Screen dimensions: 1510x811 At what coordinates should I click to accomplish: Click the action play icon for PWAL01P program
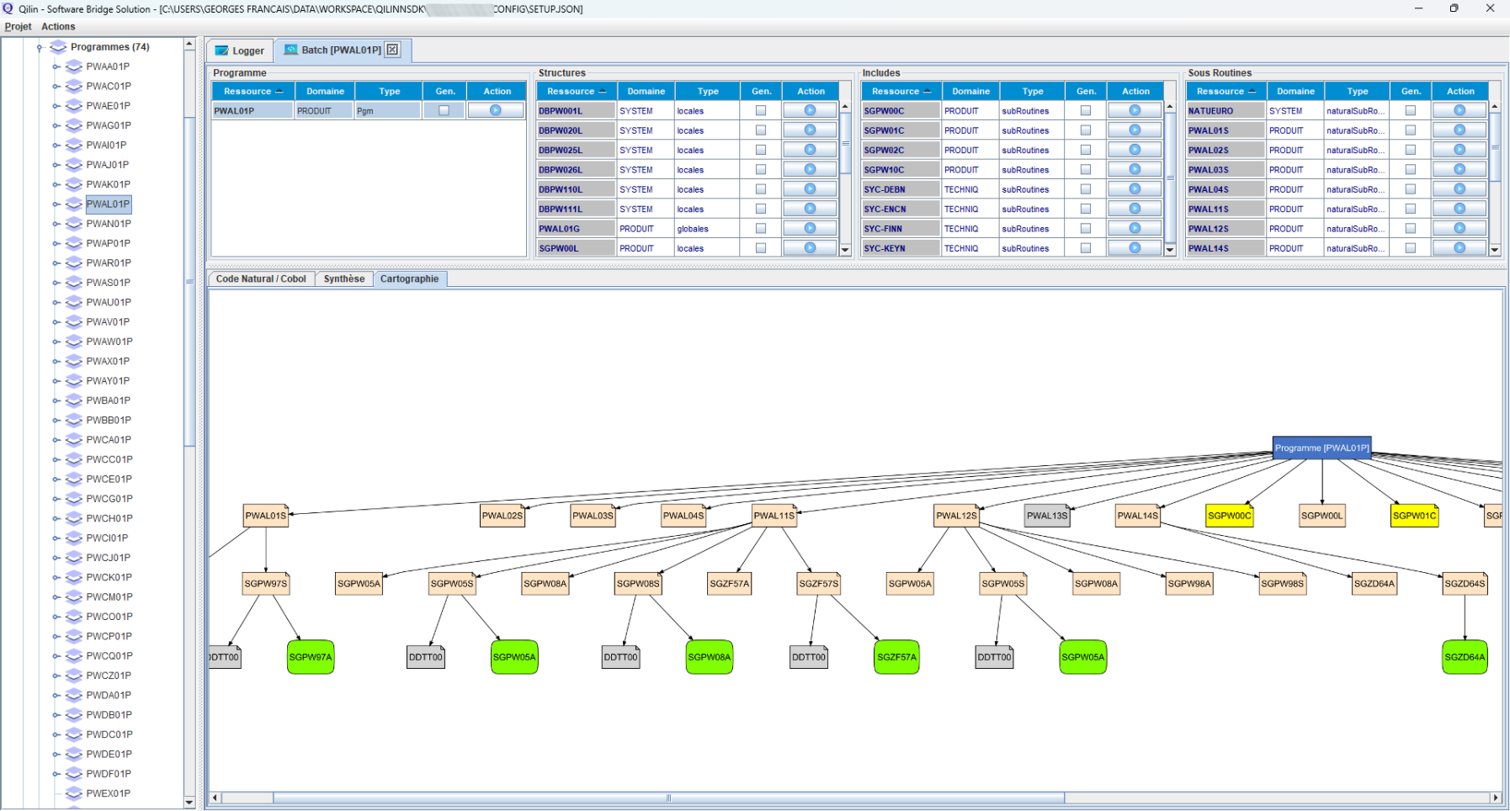tap(495, 110)
